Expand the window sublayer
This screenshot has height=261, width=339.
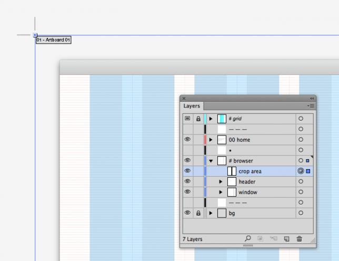[x=221, y=192]
